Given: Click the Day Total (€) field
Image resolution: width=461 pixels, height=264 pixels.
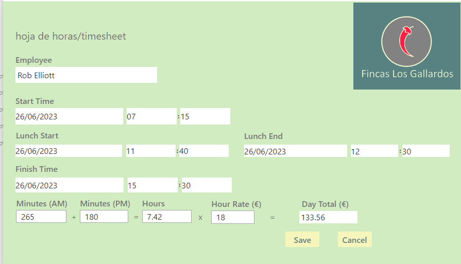Looking at the screenshot, I should pos(328,217).
